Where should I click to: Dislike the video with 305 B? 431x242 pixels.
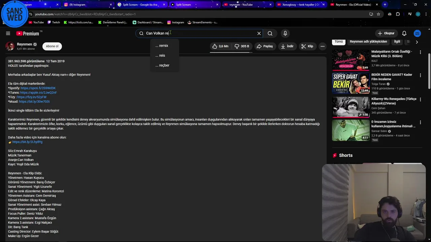[x=242, y=46]
